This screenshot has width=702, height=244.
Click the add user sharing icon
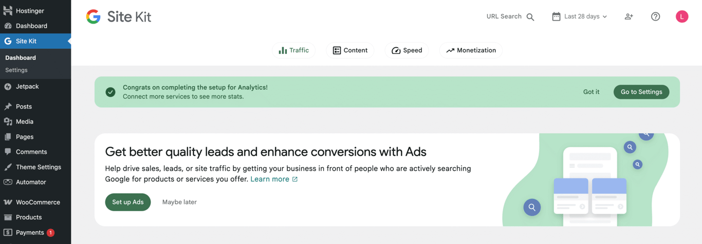coord(629,16)
